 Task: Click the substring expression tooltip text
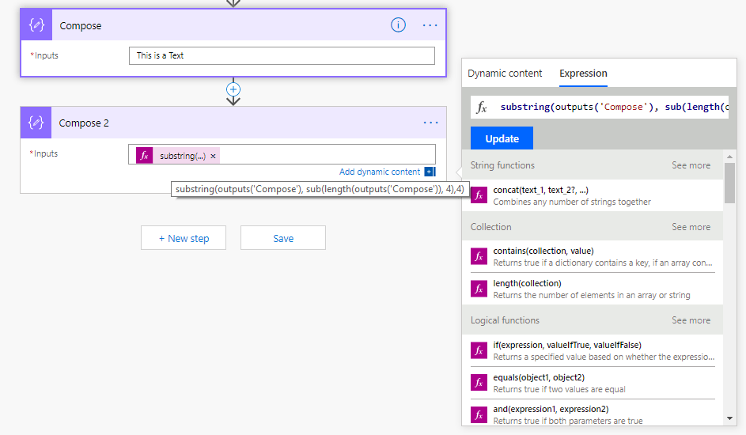(320, 189)
